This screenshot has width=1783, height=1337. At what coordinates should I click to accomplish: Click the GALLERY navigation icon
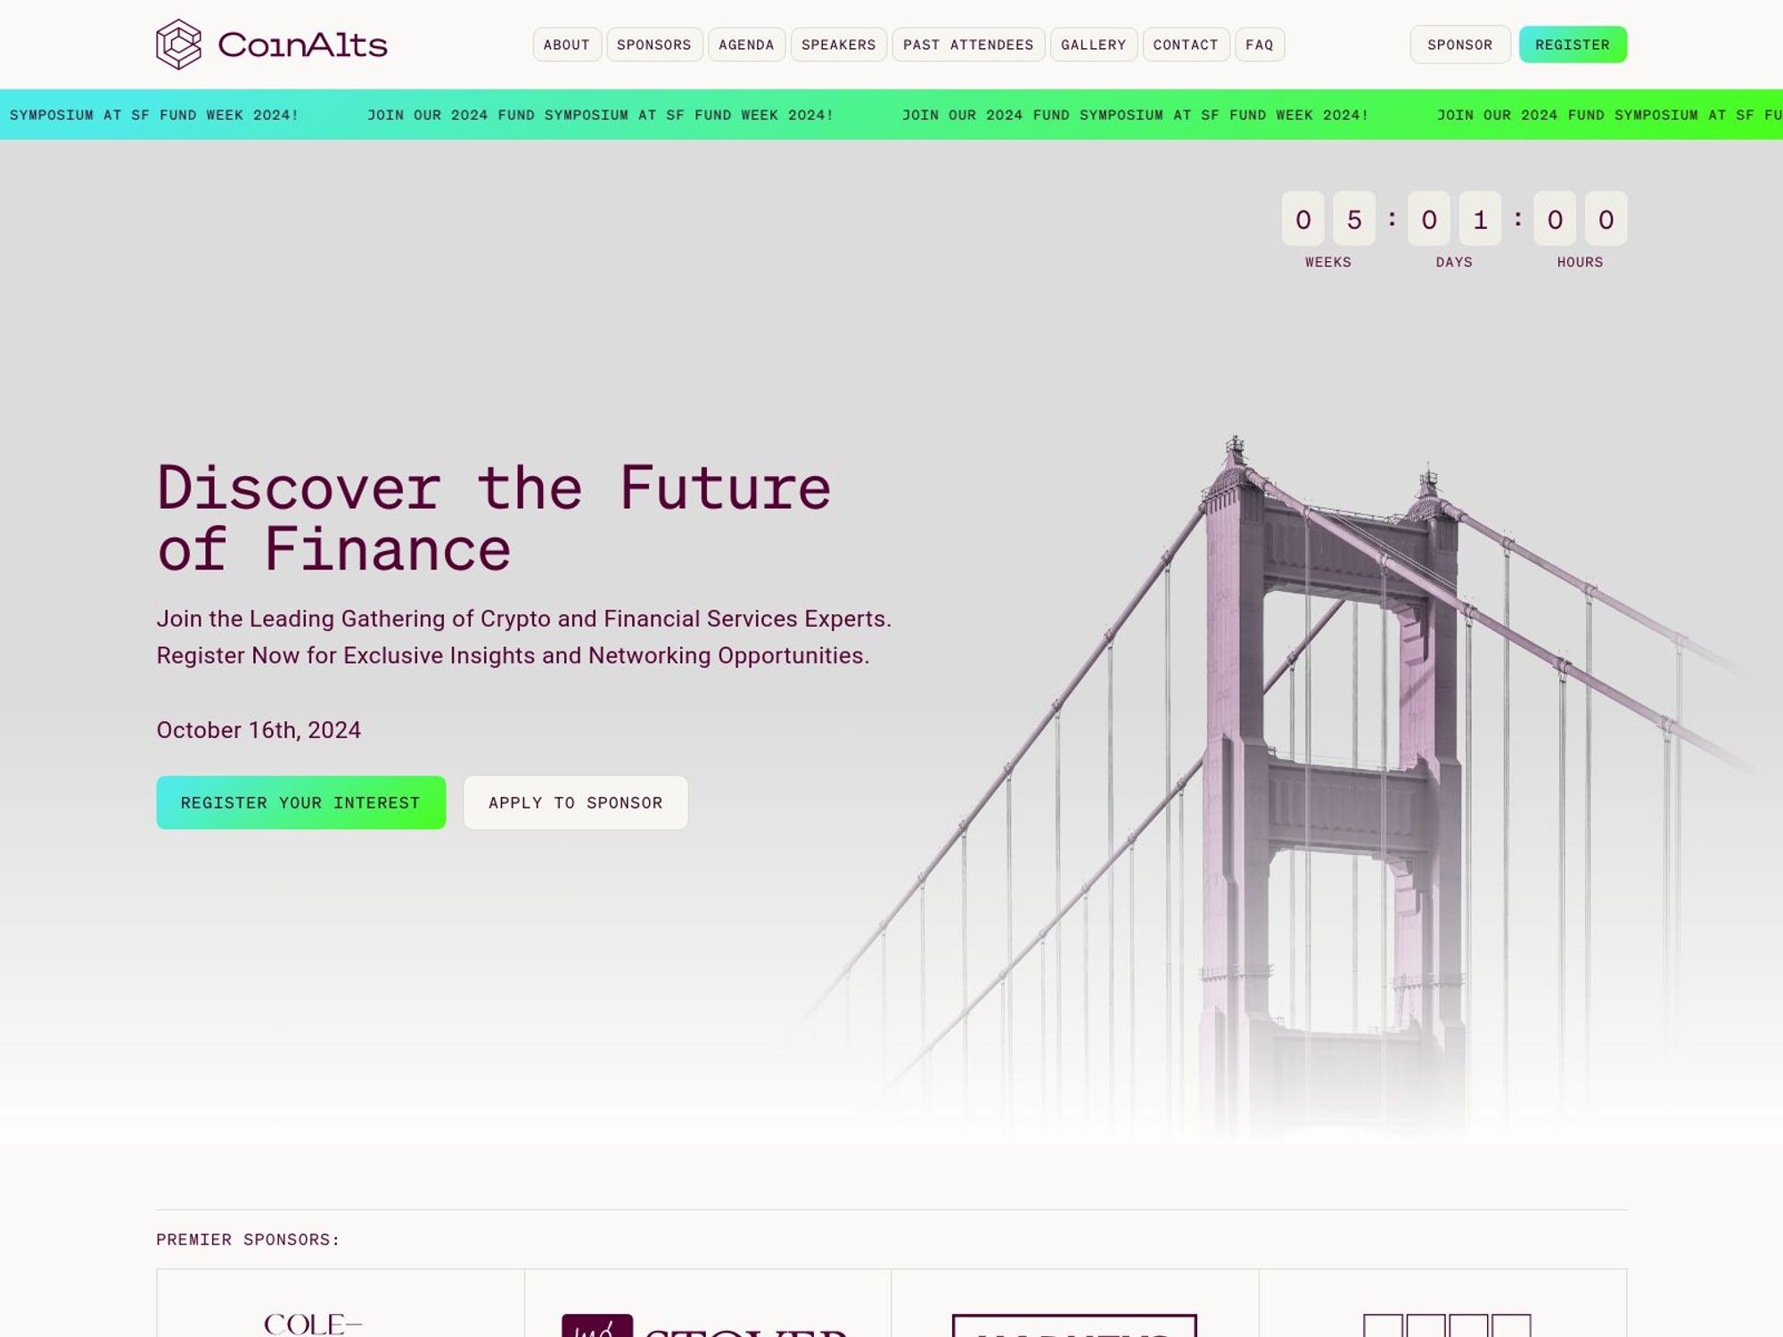click(x=1092, y=44)
